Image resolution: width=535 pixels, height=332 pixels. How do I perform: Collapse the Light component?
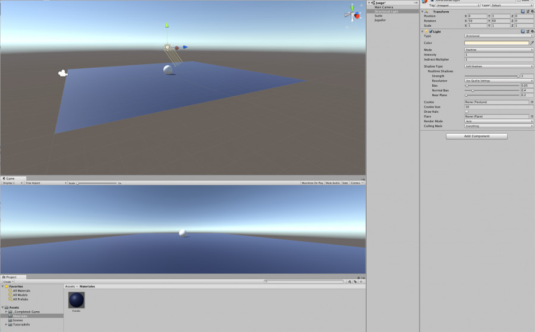(423, 31)
